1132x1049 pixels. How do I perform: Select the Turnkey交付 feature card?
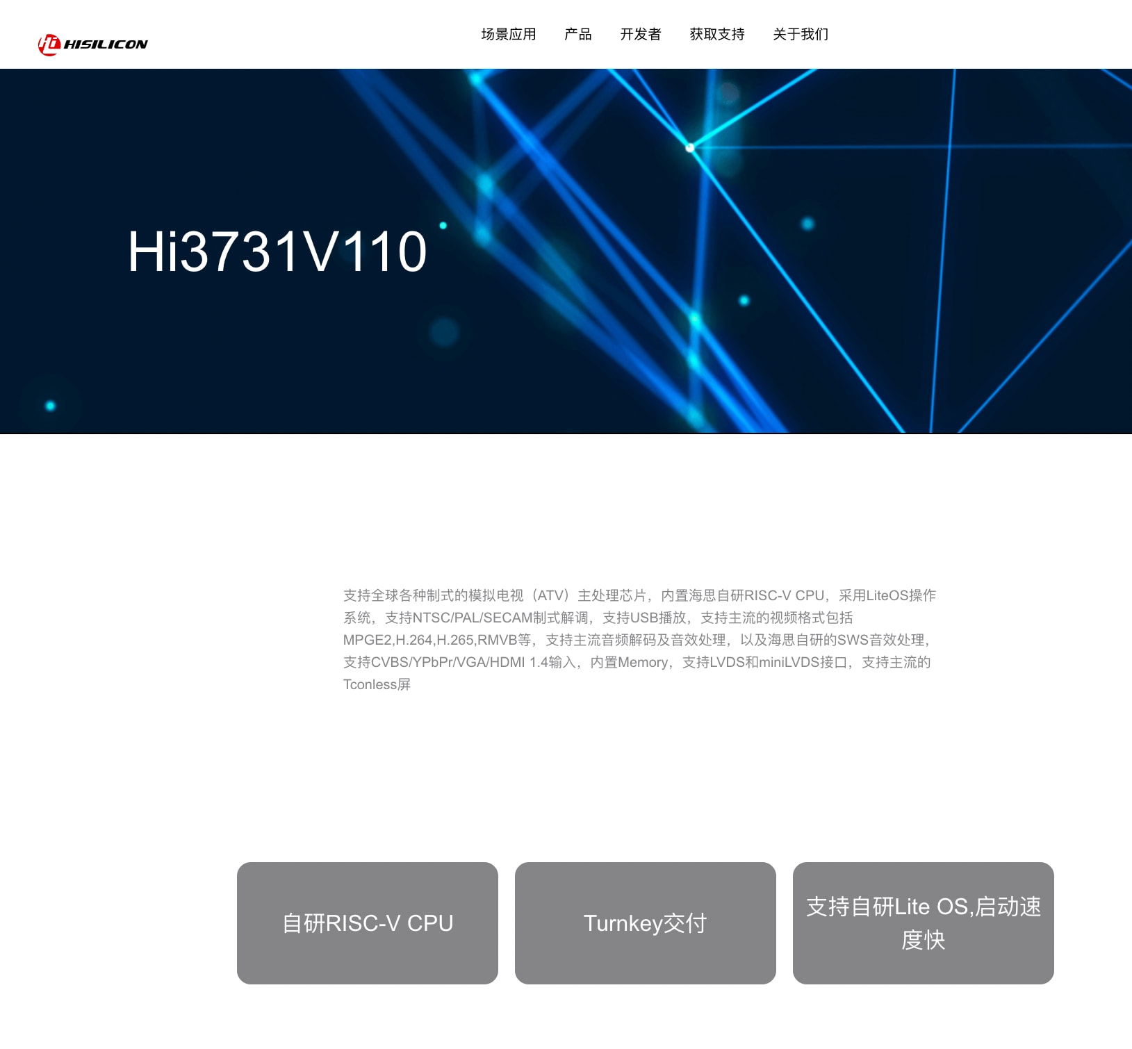click(x=646, y=923)
